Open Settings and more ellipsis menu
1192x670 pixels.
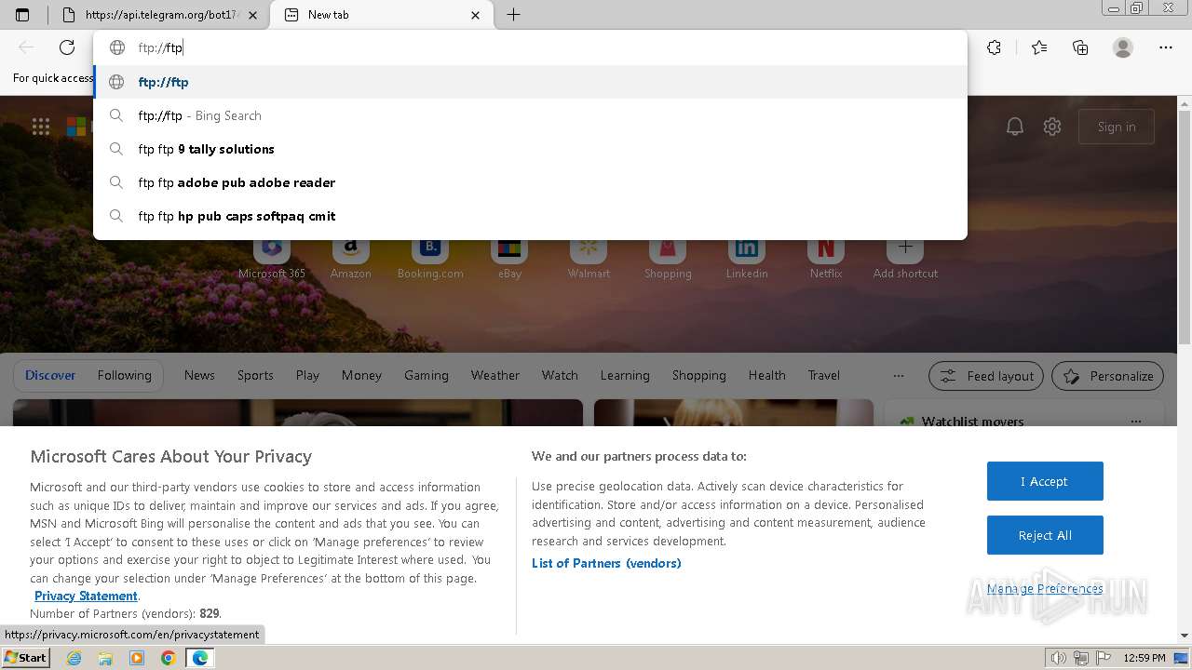click(x=1166, y=47)
